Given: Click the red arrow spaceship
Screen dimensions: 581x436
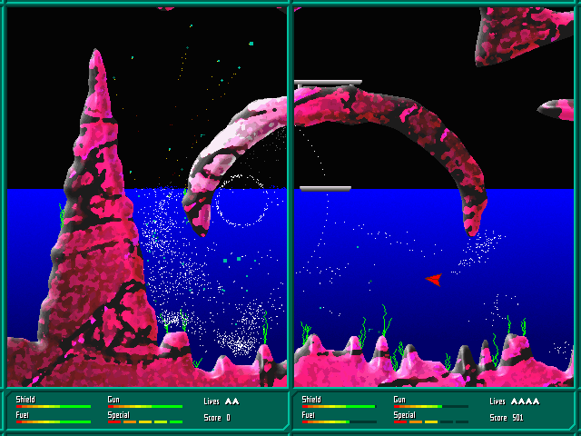Looking at the screenshot, I should (434, 279).
